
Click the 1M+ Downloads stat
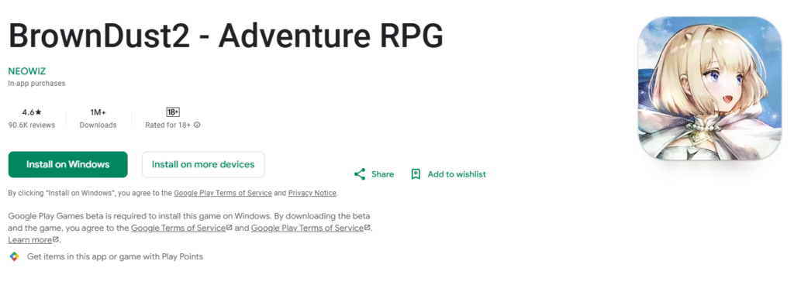click(98, 118)
